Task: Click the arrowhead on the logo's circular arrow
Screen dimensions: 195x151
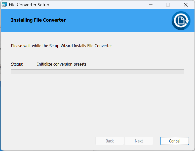Action: [x=187, y=22]
